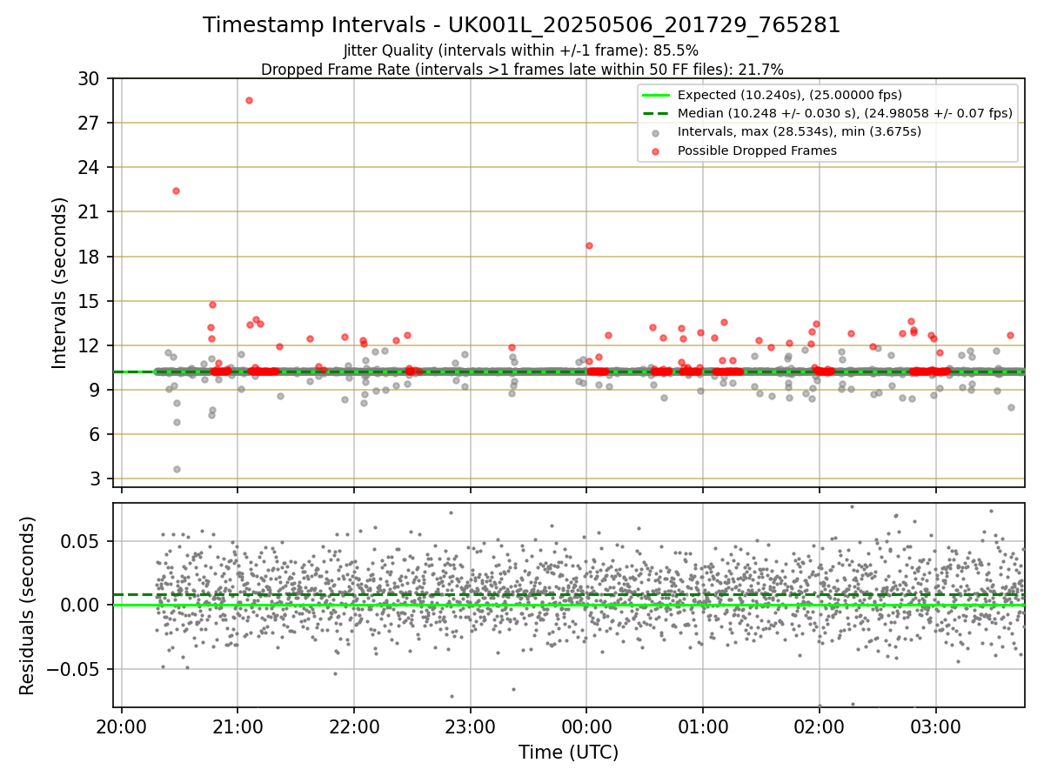1044x783 pixels.
Task: Click the "Jitter Quality" 85.5% subtitle line
Action: click(x=521, y=50)
